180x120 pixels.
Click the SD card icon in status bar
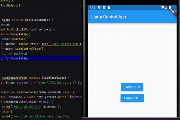click(109, 7)
